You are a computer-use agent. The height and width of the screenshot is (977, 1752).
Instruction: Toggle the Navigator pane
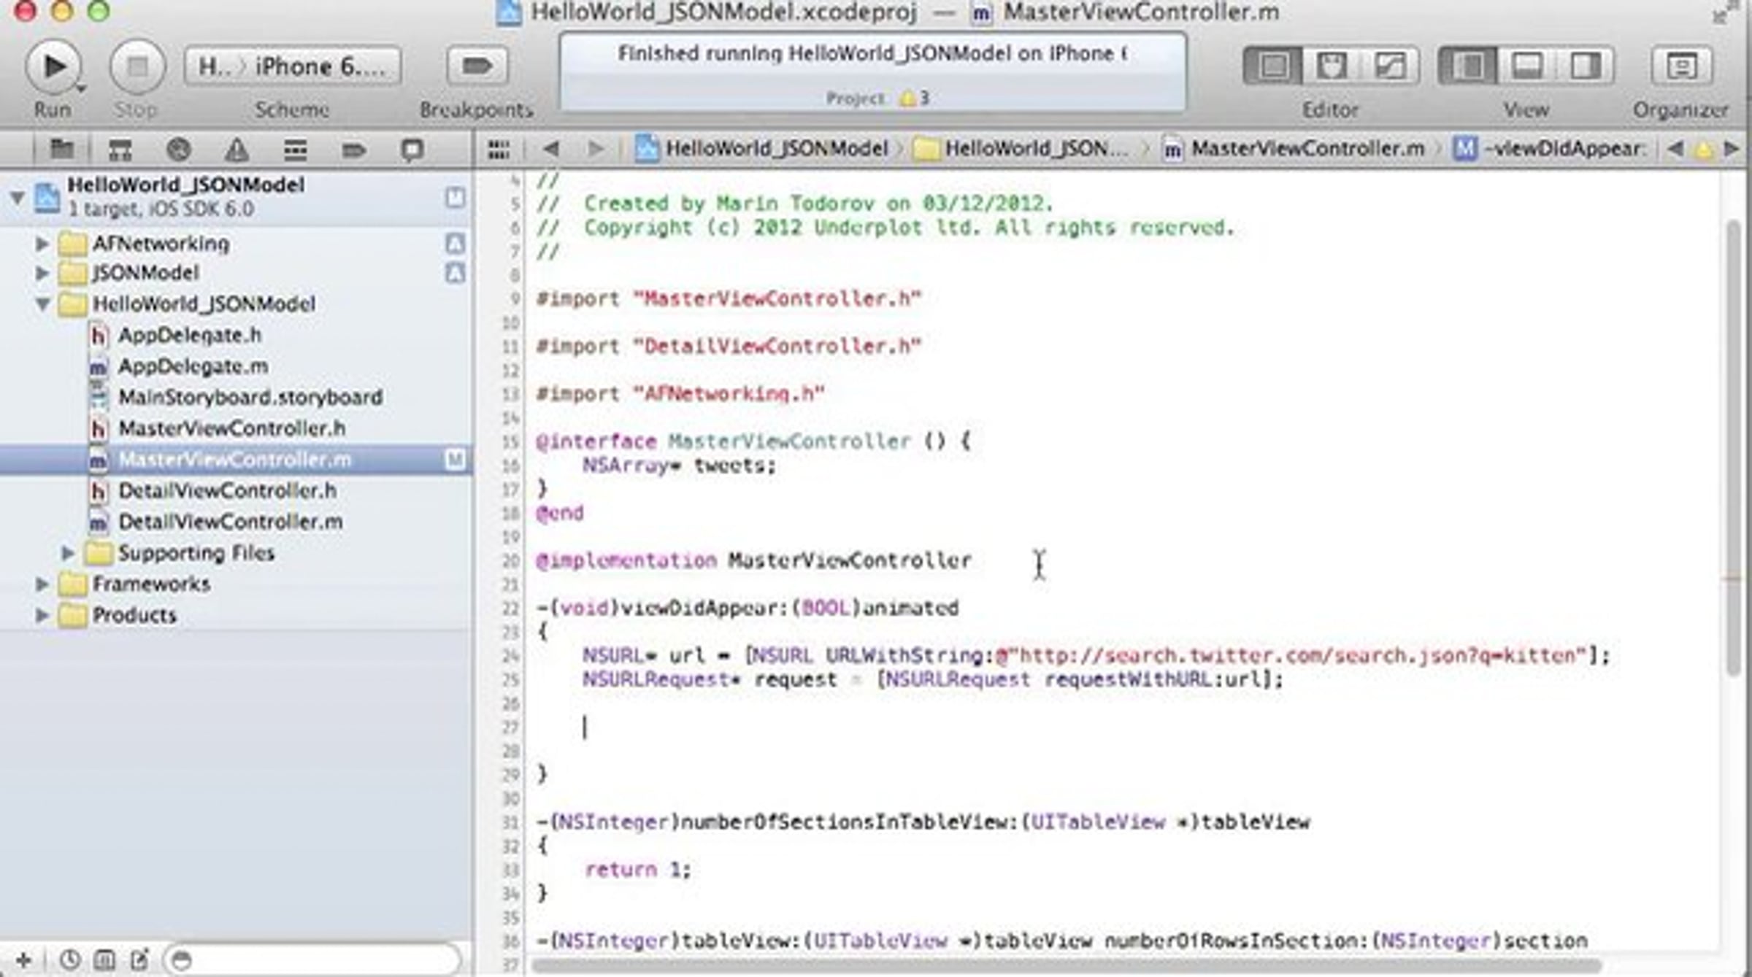[x=1468, y=66]
